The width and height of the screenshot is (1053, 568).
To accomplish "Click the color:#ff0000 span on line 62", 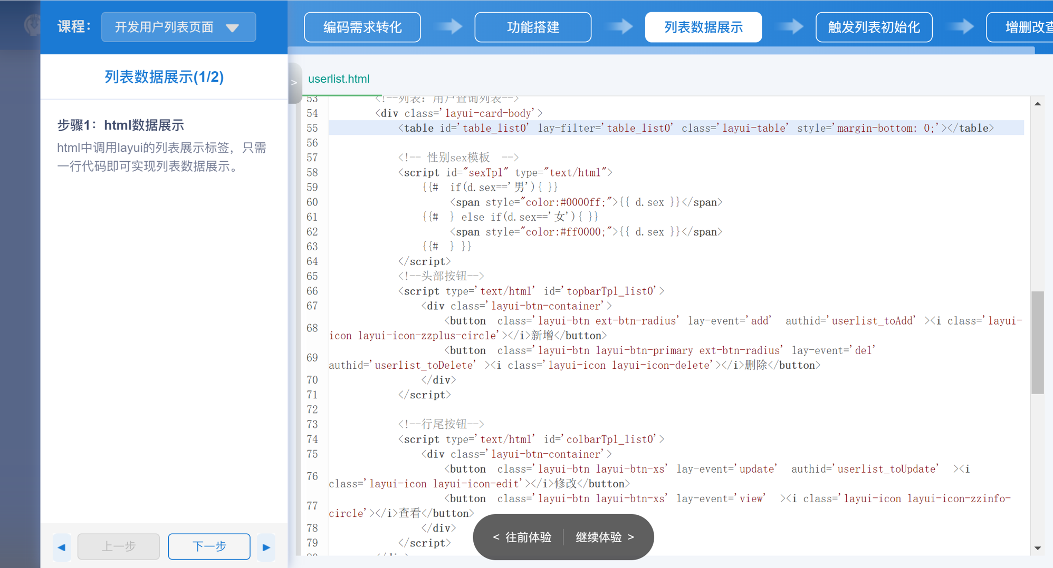I will (x=586, y=231).
